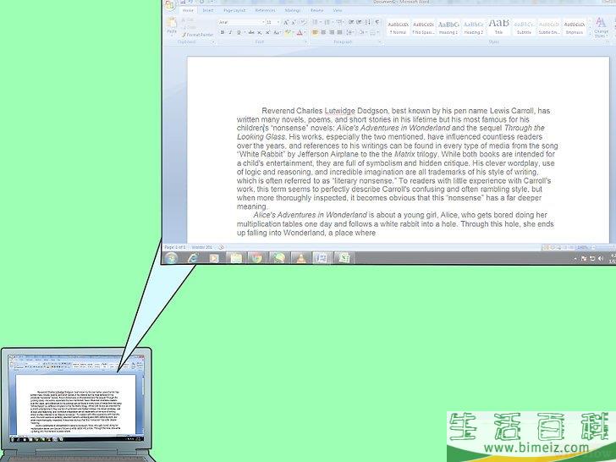Click the Windows Start button

172,258
